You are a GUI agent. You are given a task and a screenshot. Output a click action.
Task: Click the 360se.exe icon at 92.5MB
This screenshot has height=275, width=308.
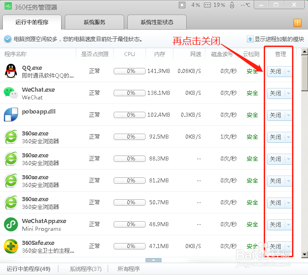pyautogui.click(x=11, y=137)
